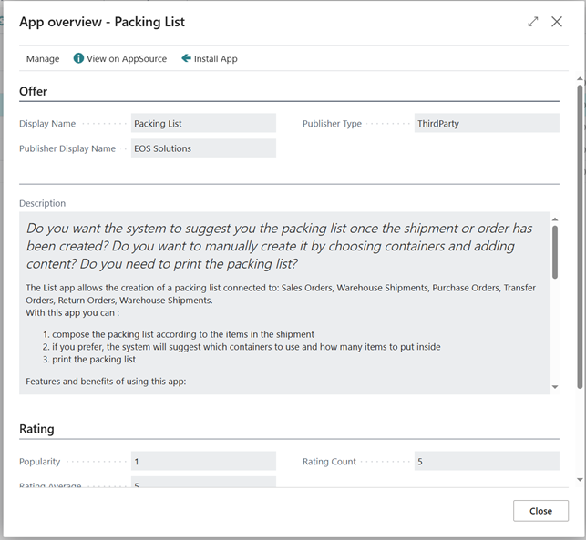Select the Display Name field Packing List
The width and height of the screenshot is (586, 540).
click(203, 123)
